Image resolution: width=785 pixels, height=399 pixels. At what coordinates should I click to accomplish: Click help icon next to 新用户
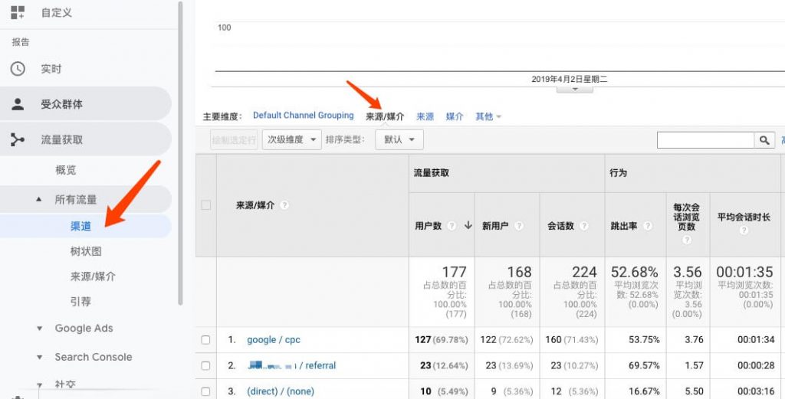point(519,226)
